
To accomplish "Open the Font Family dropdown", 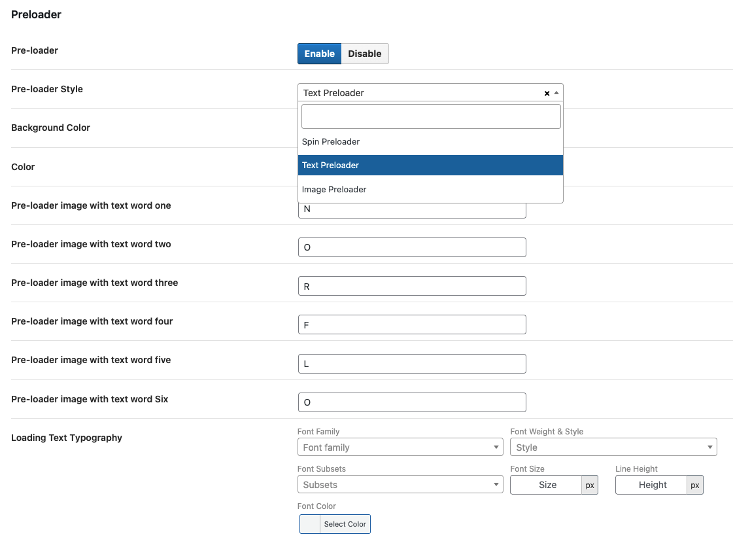I will [400, 447].
